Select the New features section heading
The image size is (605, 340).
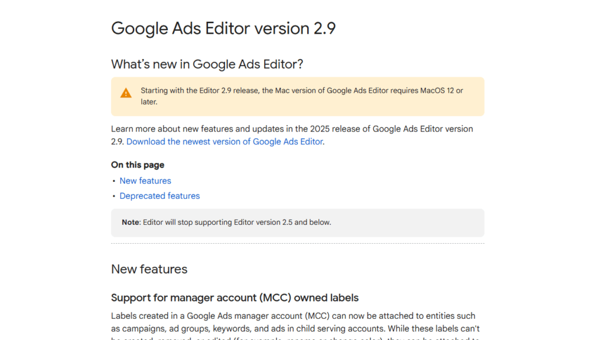pos(149,269)
